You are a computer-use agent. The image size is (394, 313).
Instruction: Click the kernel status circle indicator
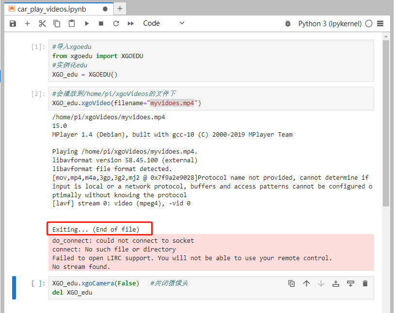[369, 24]
